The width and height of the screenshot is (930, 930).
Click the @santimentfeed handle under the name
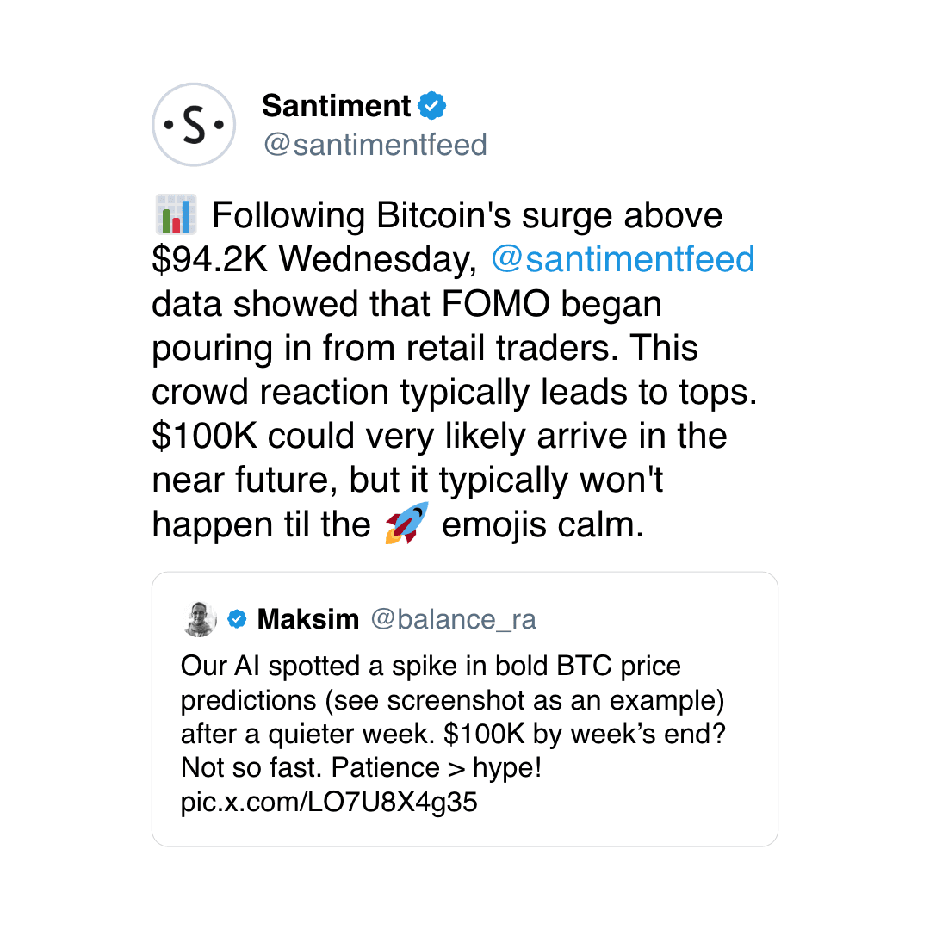(375, 145)
